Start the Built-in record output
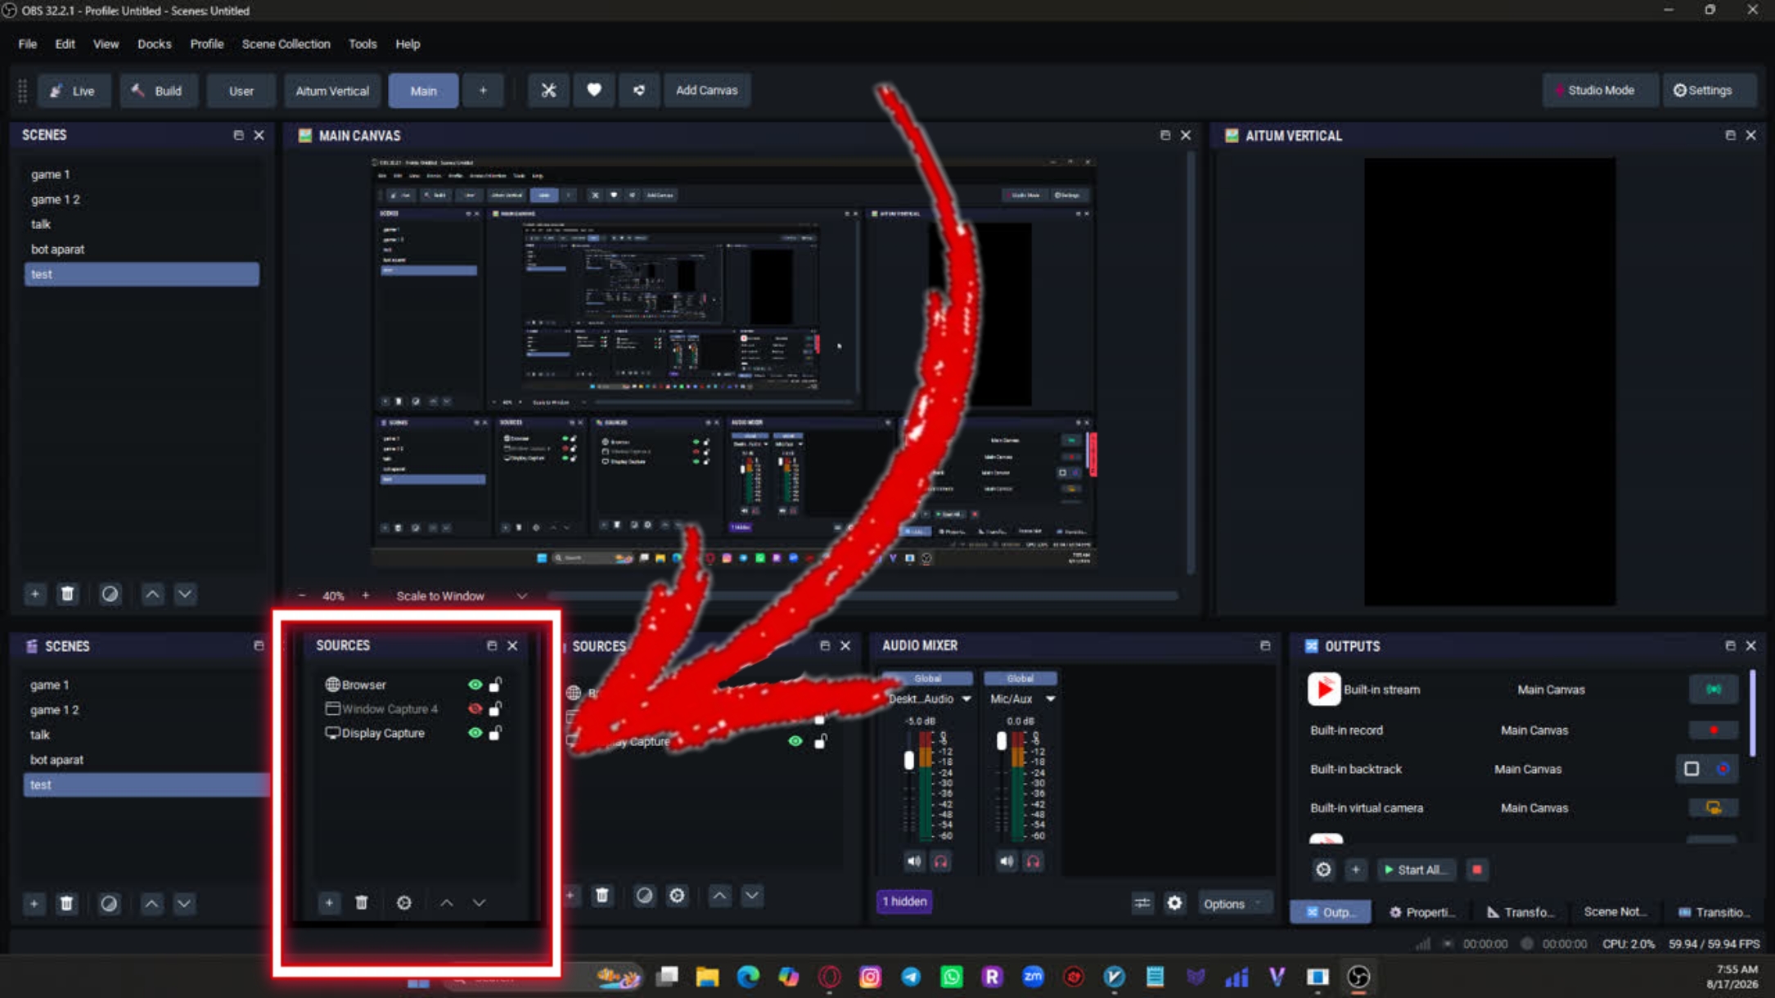Viewport: 1775px width, 998px height. click(x=1713, y=730)
